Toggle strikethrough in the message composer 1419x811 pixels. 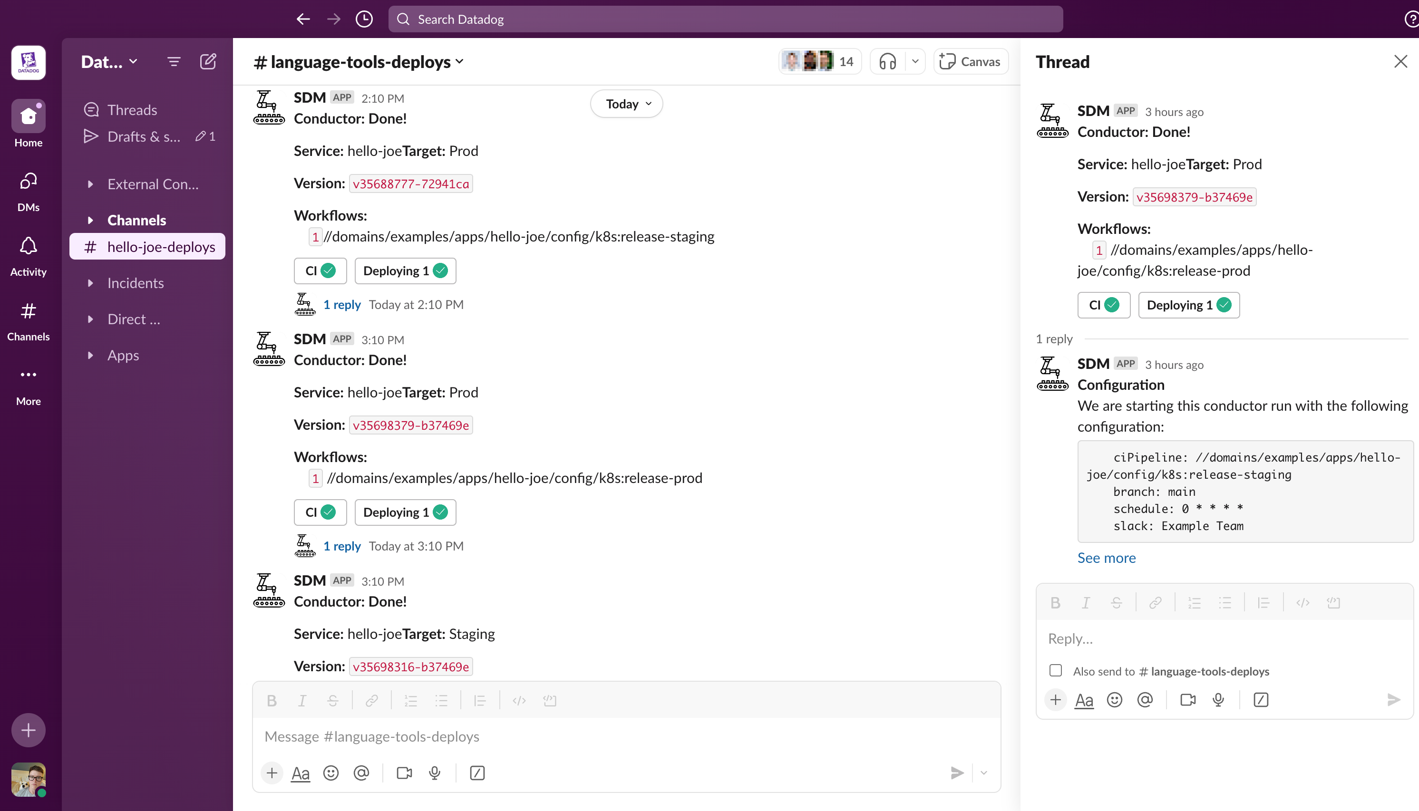pyautogui.click(x=332, y=700)
